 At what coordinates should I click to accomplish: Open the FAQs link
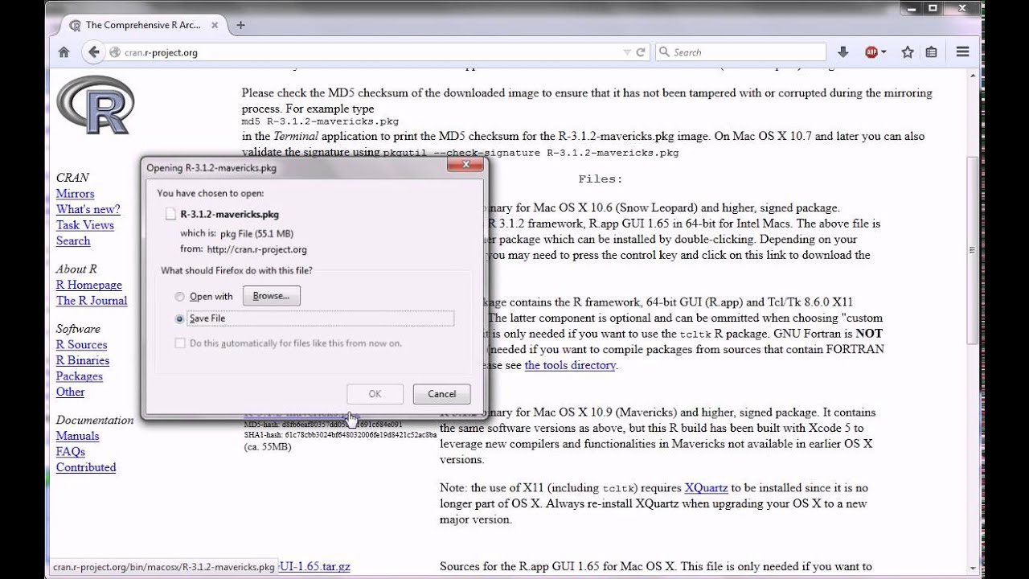tap(71, 452)
